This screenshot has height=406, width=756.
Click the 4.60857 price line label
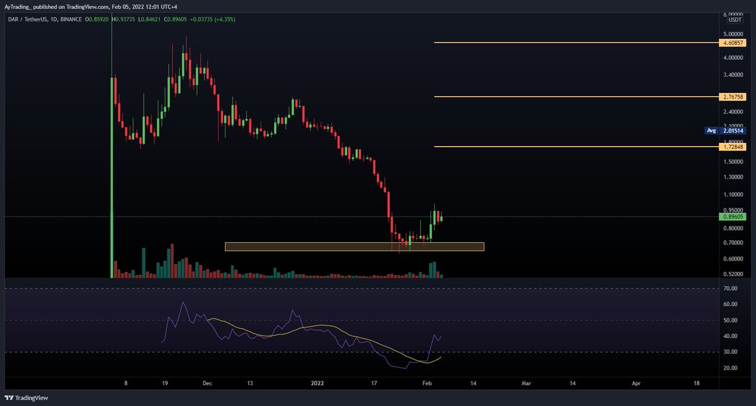732,43
